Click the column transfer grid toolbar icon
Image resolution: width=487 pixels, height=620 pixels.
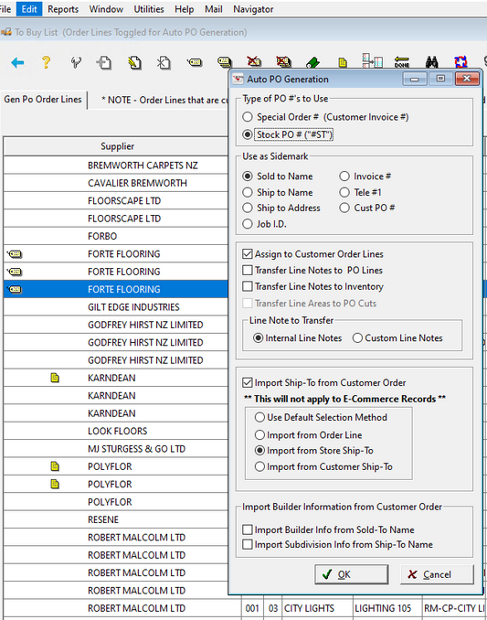point(373,61)
